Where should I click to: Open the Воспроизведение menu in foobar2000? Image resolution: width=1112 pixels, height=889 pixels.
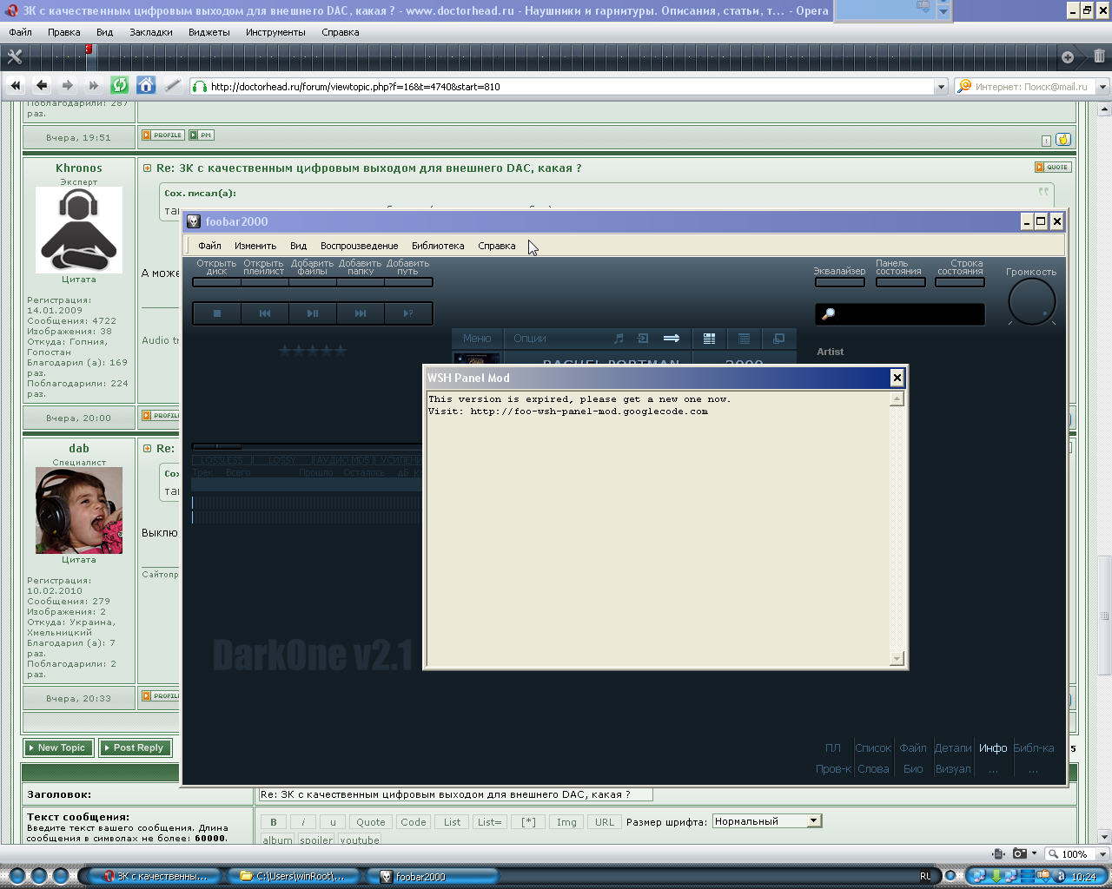click(x=359, y=246)
